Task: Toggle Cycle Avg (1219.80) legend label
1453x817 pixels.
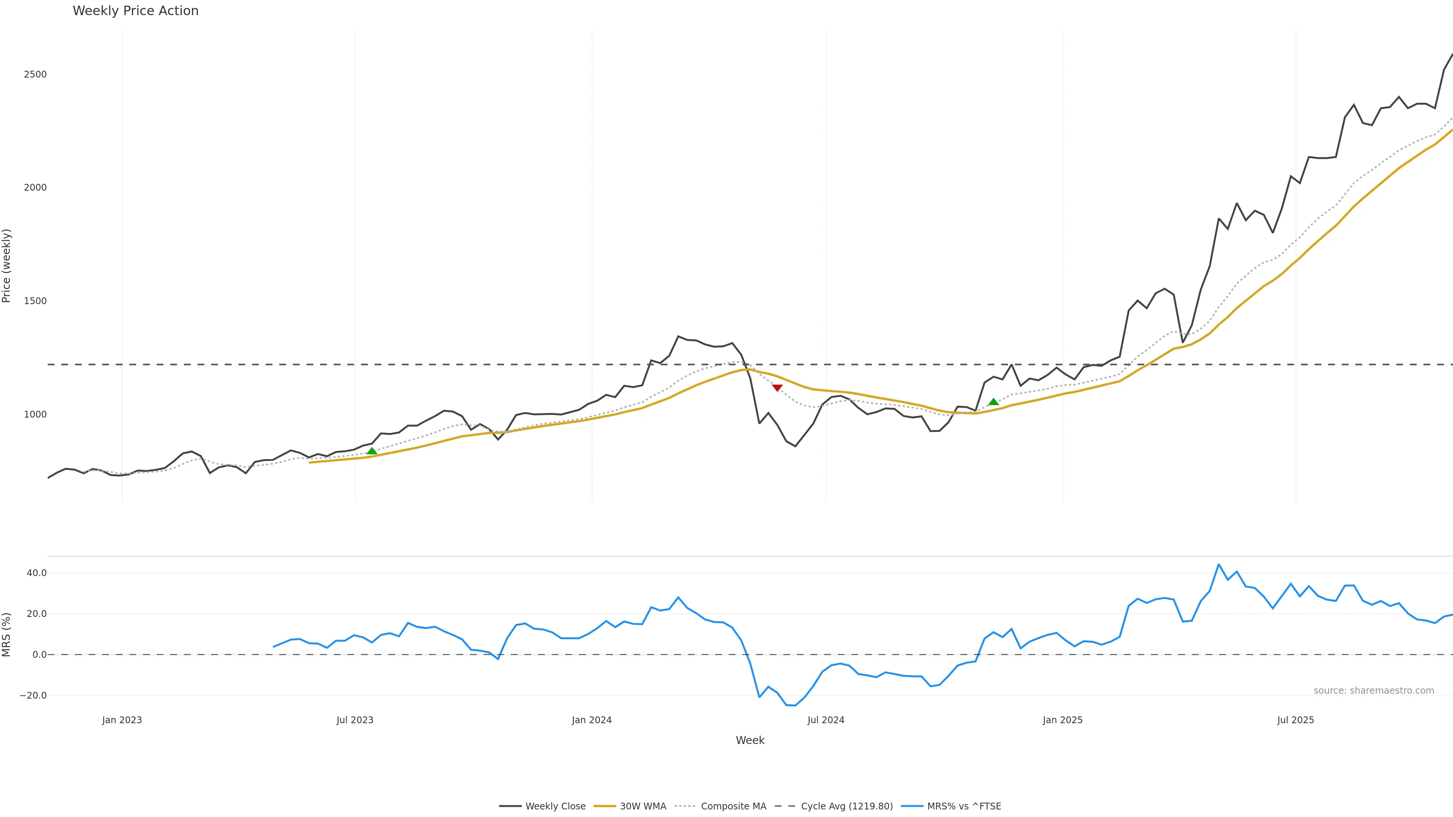Action: pos(847,806)
